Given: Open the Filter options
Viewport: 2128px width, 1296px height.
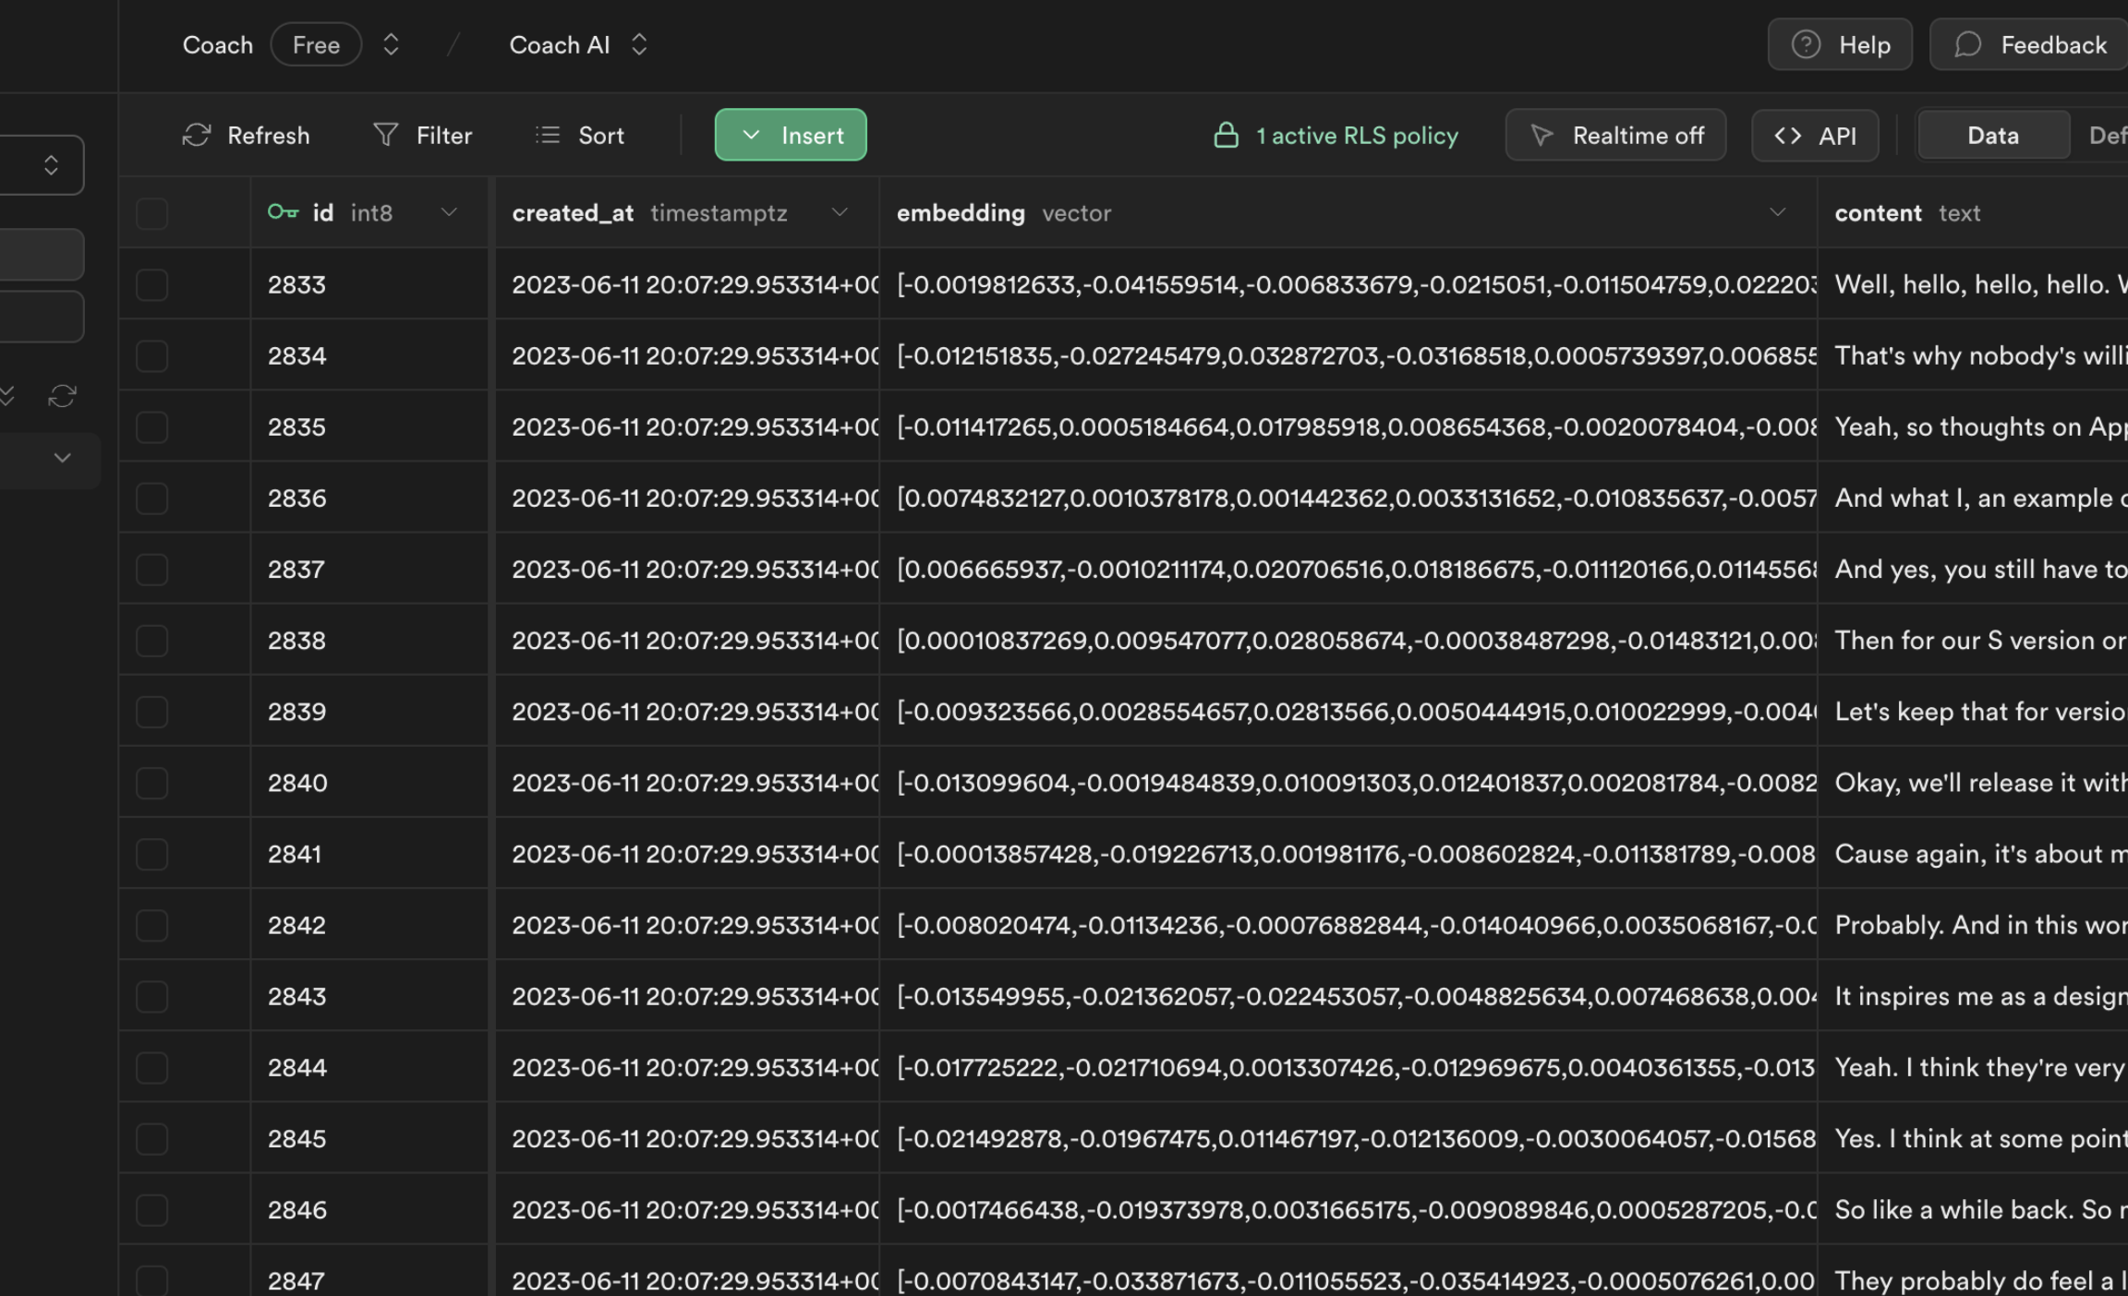Looking at the screenshot, I should coord(422,135).
